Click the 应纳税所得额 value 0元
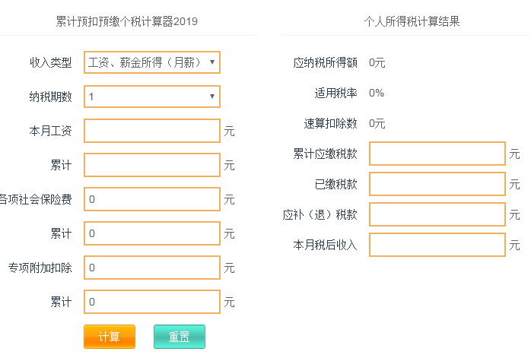 (377, 62)
